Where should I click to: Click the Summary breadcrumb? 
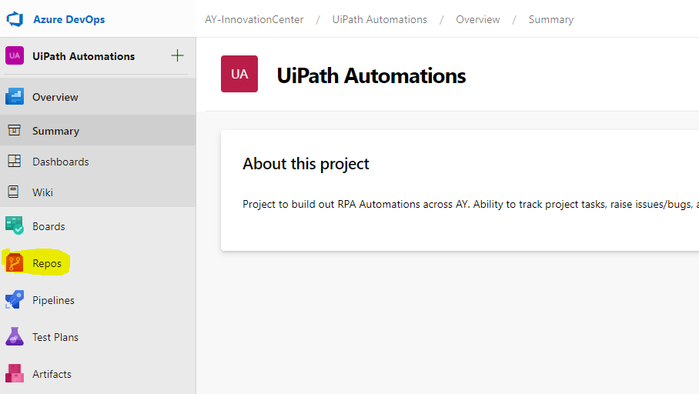tap(551, 19)
